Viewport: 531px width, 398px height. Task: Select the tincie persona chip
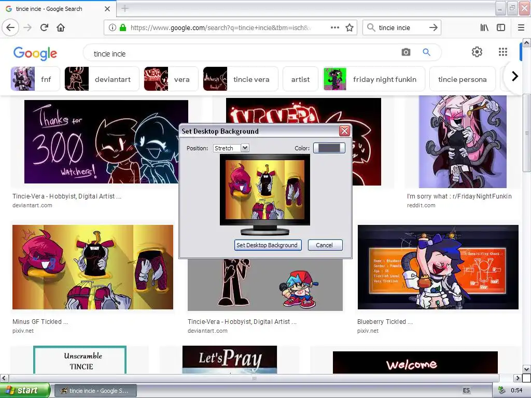[x=462, y=79]
